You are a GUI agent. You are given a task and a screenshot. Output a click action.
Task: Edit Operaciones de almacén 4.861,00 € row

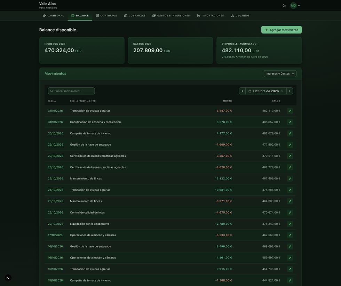click(x=290, y=258)
